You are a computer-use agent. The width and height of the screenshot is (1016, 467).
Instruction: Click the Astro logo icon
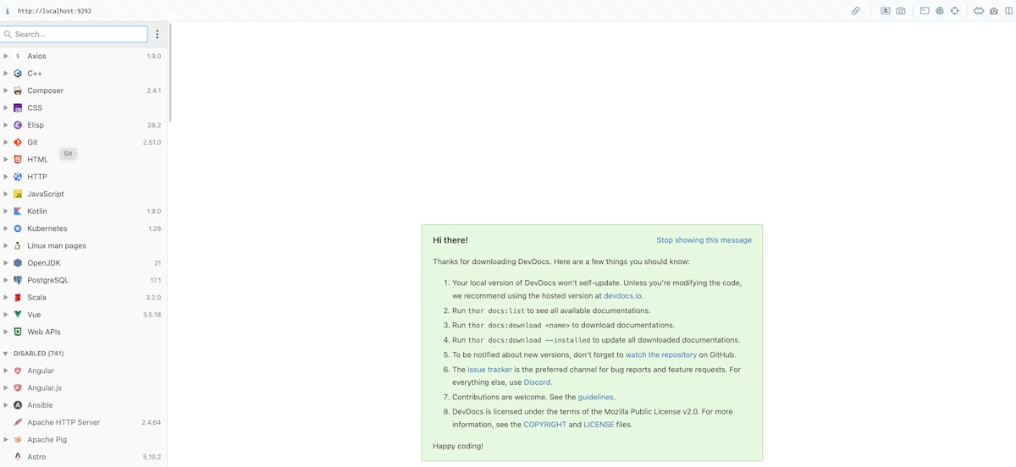(18, 457)
